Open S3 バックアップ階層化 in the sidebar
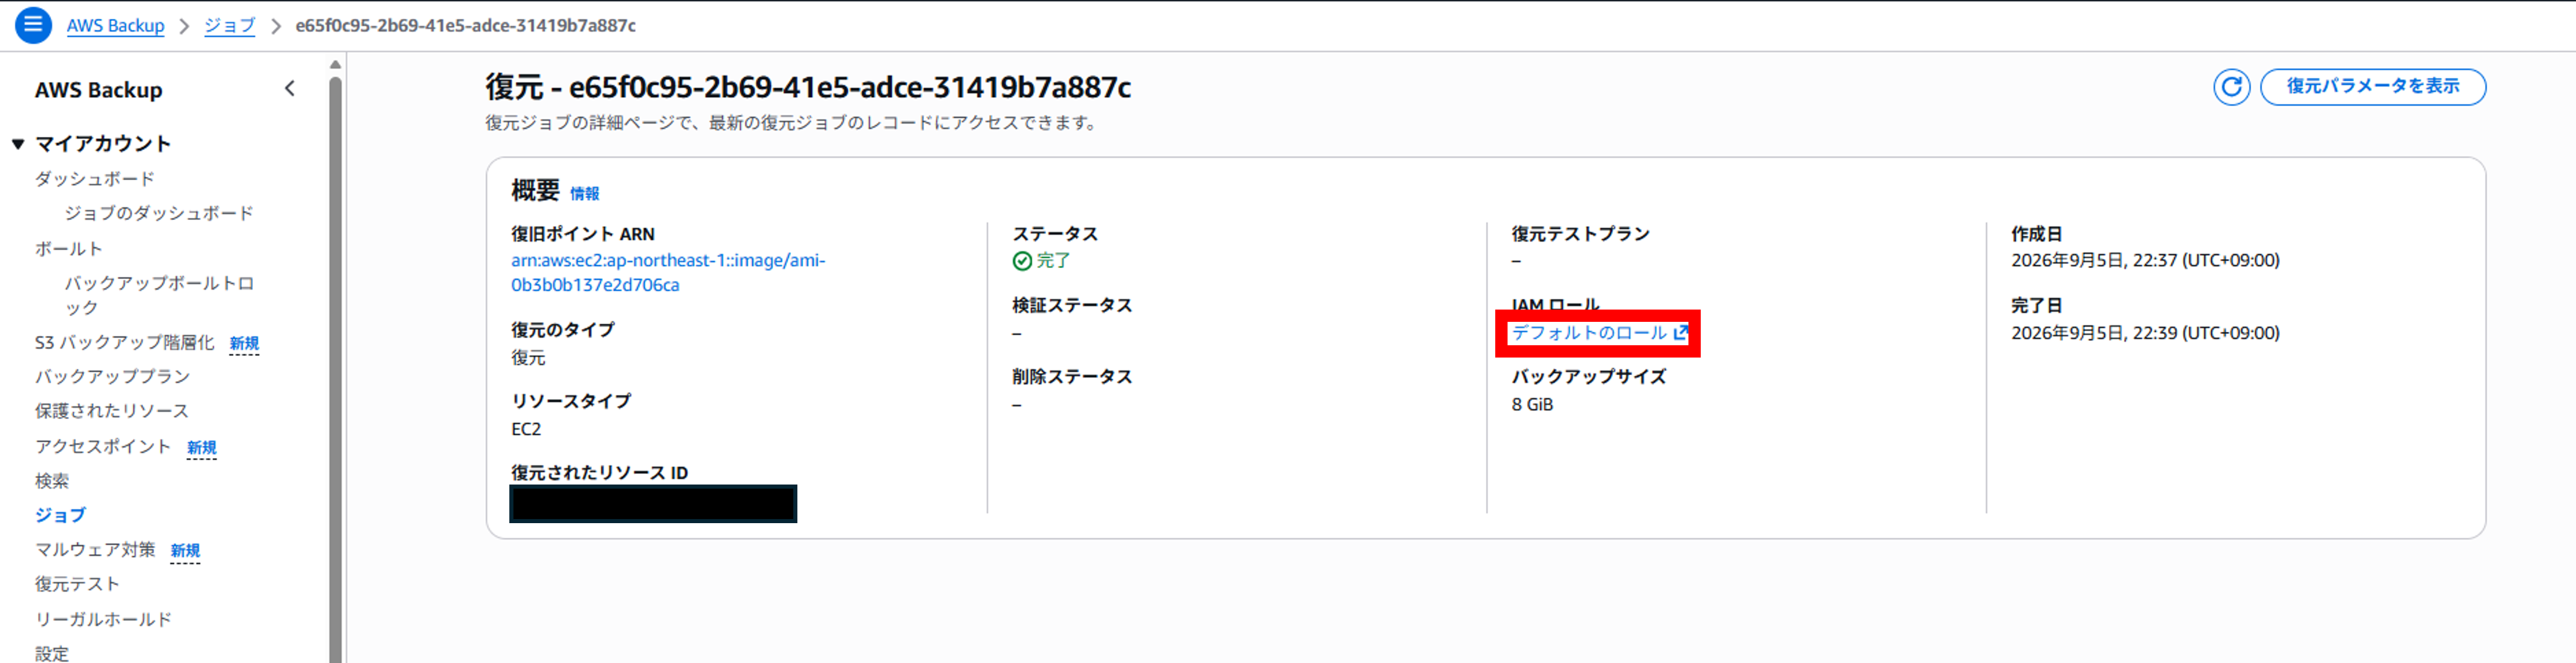The image size is (2576, 663). (124, 342)
